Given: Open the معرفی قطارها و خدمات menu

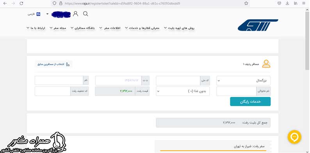Looking at the screenshot, I should click(142, 28).
